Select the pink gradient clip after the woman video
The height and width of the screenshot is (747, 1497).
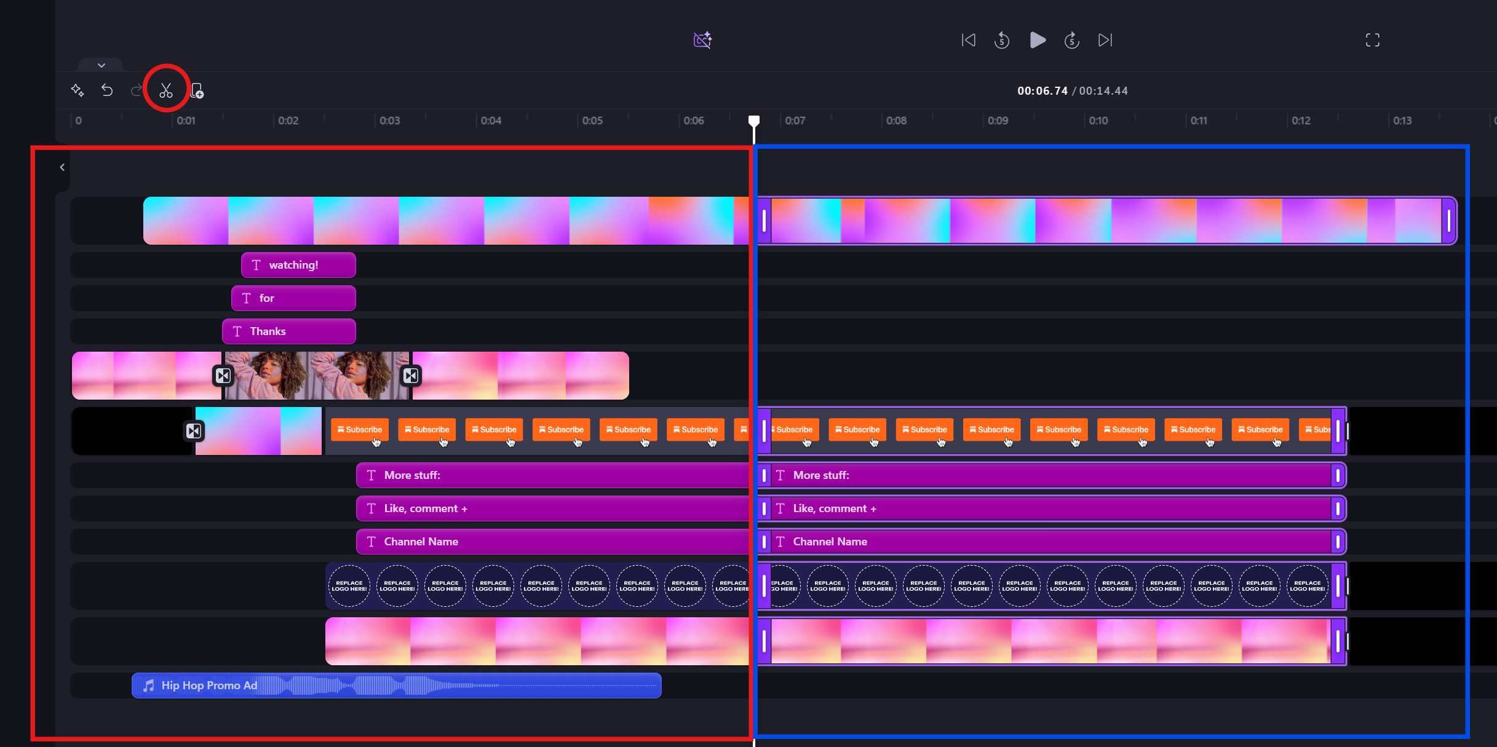[521, 376]
